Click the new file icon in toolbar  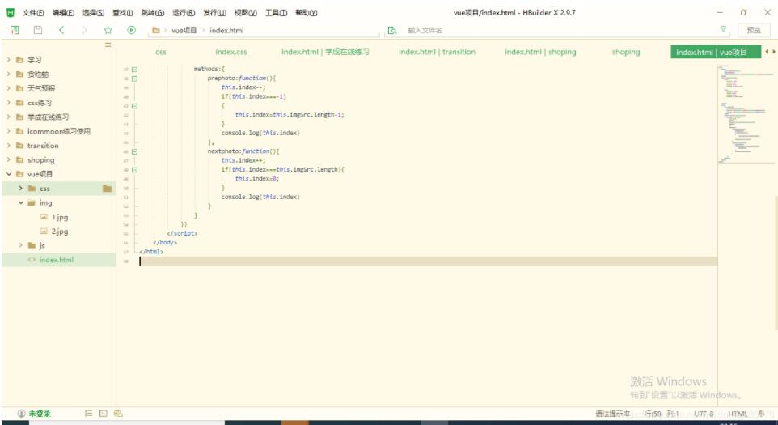[15, 30]
